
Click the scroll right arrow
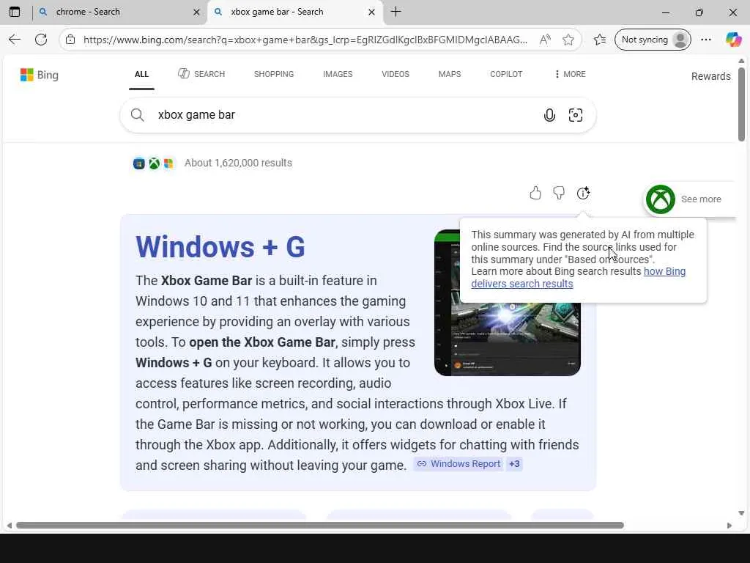click(729, 526)
